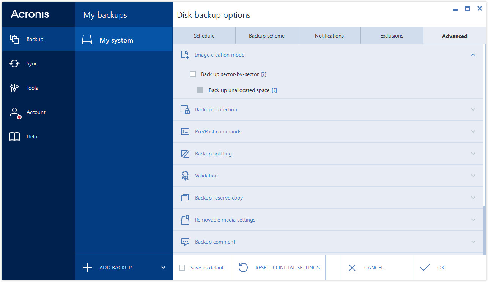The width and height of the screenshot is (488, 282).
Task: Click the My backups heading
Action: pos(105,15)
